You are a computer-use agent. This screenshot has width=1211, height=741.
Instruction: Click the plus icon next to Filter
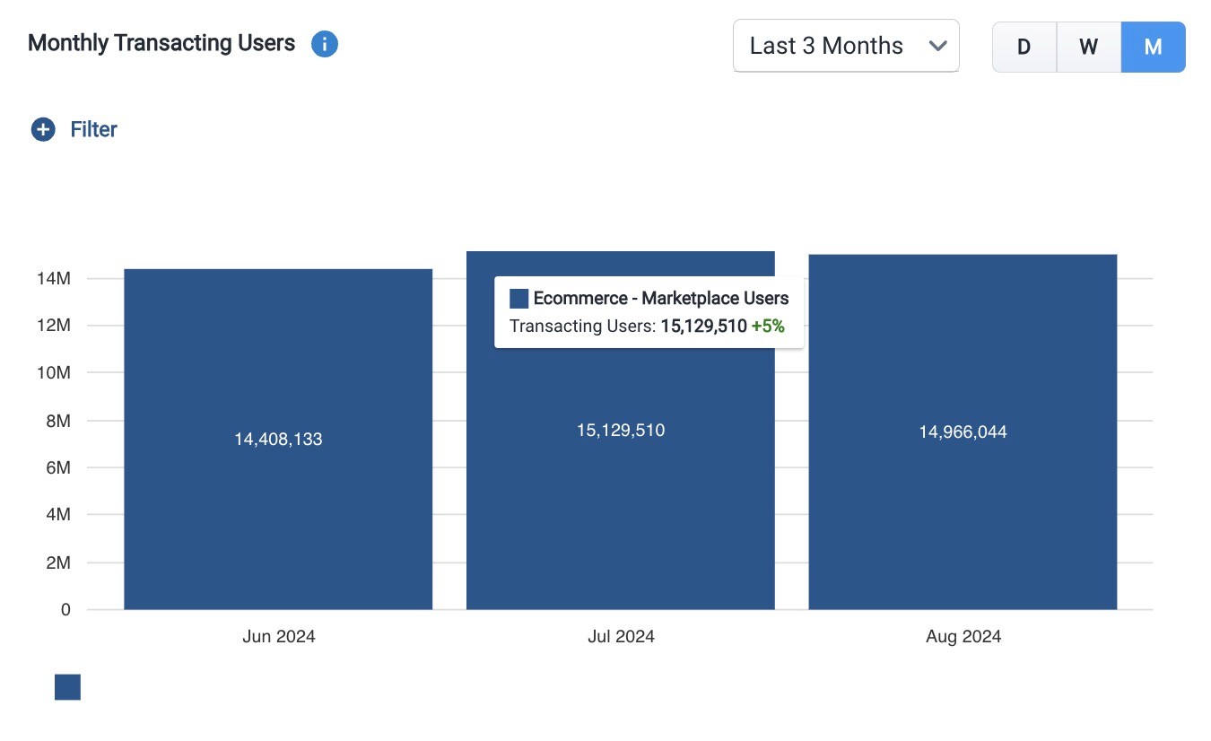[43, 130]
